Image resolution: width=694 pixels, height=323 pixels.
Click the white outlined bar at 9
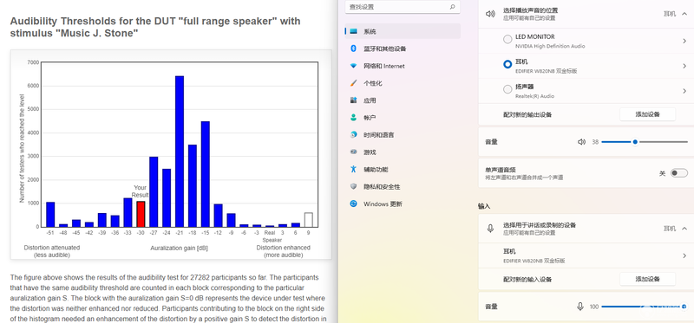click(309, 220)
